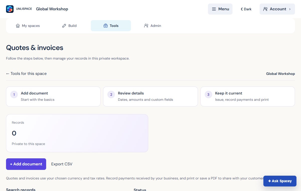Expand the Account chevron menu
The image size is (301, 191).
tap(290, 9)
